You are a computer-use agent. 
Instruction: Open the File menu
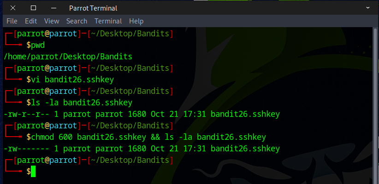pos(12,21)
